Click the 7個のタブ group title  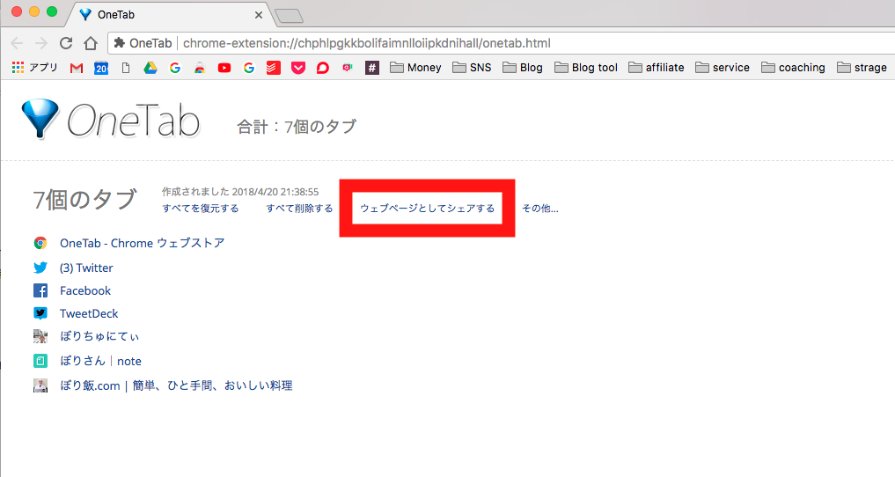[x=84, y=200]
